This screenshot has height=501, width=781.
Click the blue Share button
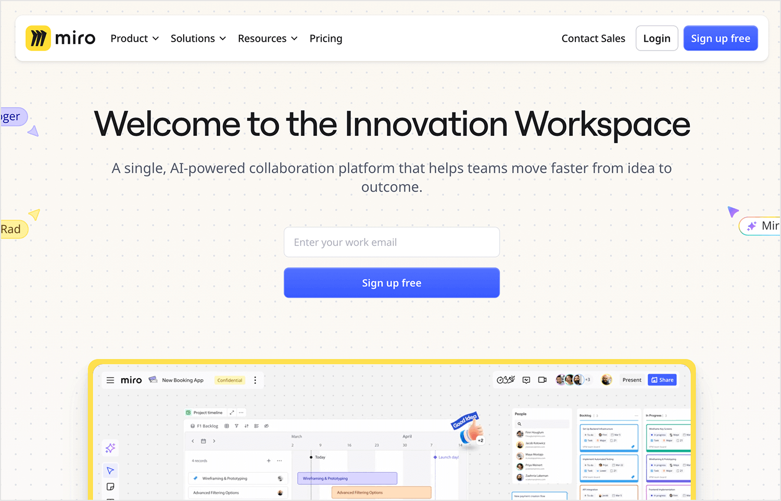point(662,380)
